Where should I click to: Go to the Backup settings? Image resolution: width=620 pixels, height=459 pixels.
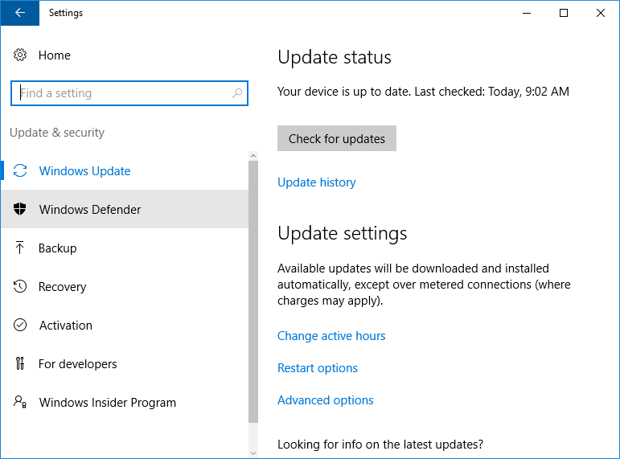[x=125, y=248]
